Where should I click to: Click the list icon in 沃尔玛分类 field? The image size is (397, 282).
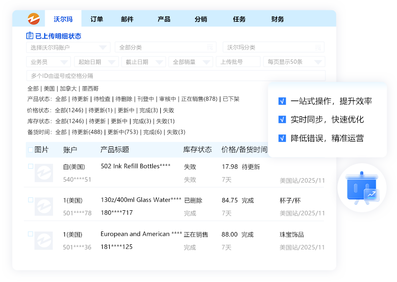click(318, 47)
